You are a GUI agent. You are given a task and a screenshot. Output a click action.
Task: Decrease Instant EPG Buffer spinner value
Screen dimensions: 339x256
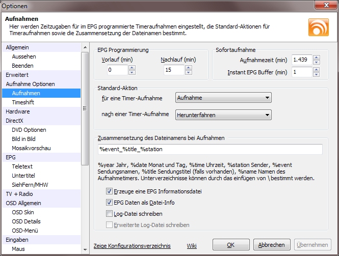[x=316, y=75]
